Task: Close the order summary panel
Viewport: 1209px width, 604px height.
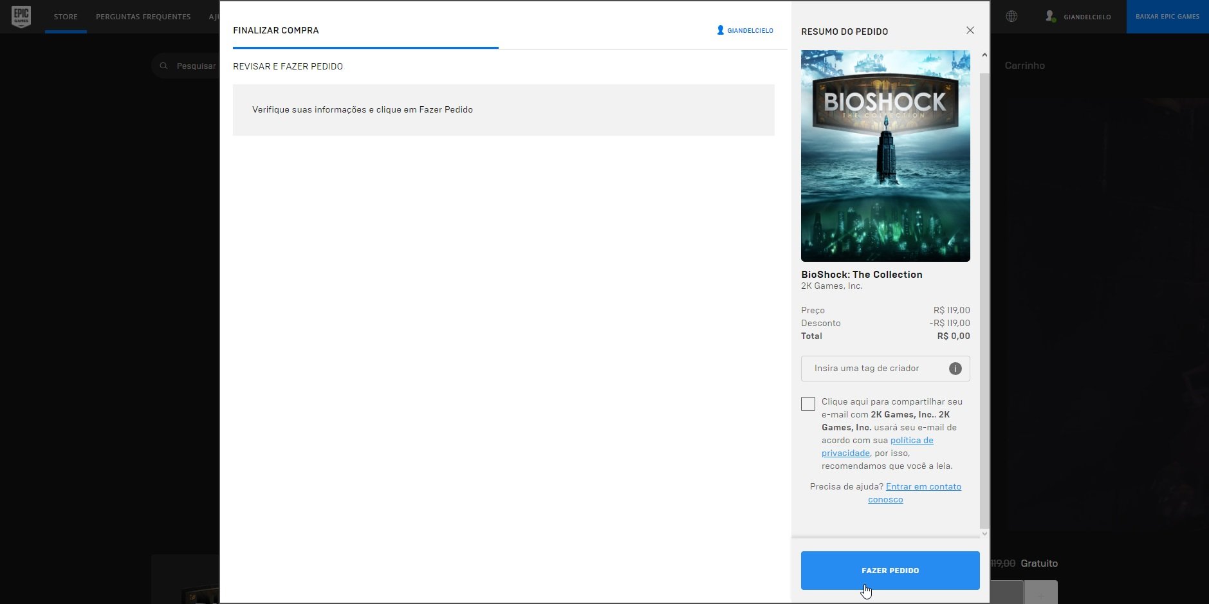Action: pyautogui.click(x=970, y=30)
